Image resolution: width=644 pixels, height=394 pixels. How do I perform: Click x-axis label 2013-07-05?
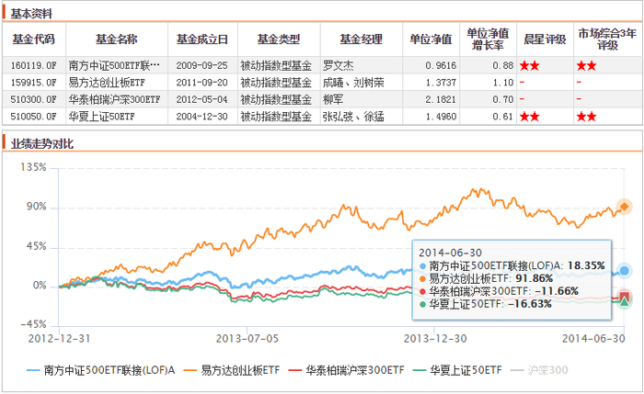[x=247, y=339]
